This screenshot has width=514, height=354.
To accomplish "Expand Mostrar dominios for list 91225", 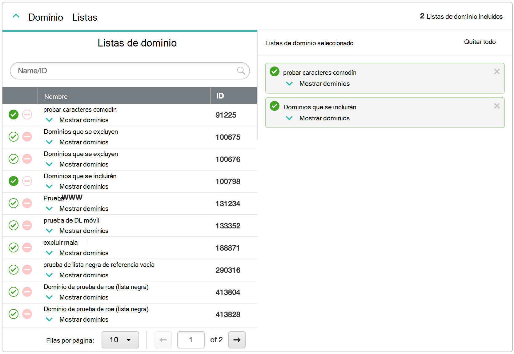I will pos(77,120).
